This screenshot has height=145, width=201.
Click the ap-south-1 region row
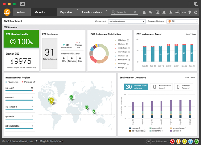click(x=19, y=118)
